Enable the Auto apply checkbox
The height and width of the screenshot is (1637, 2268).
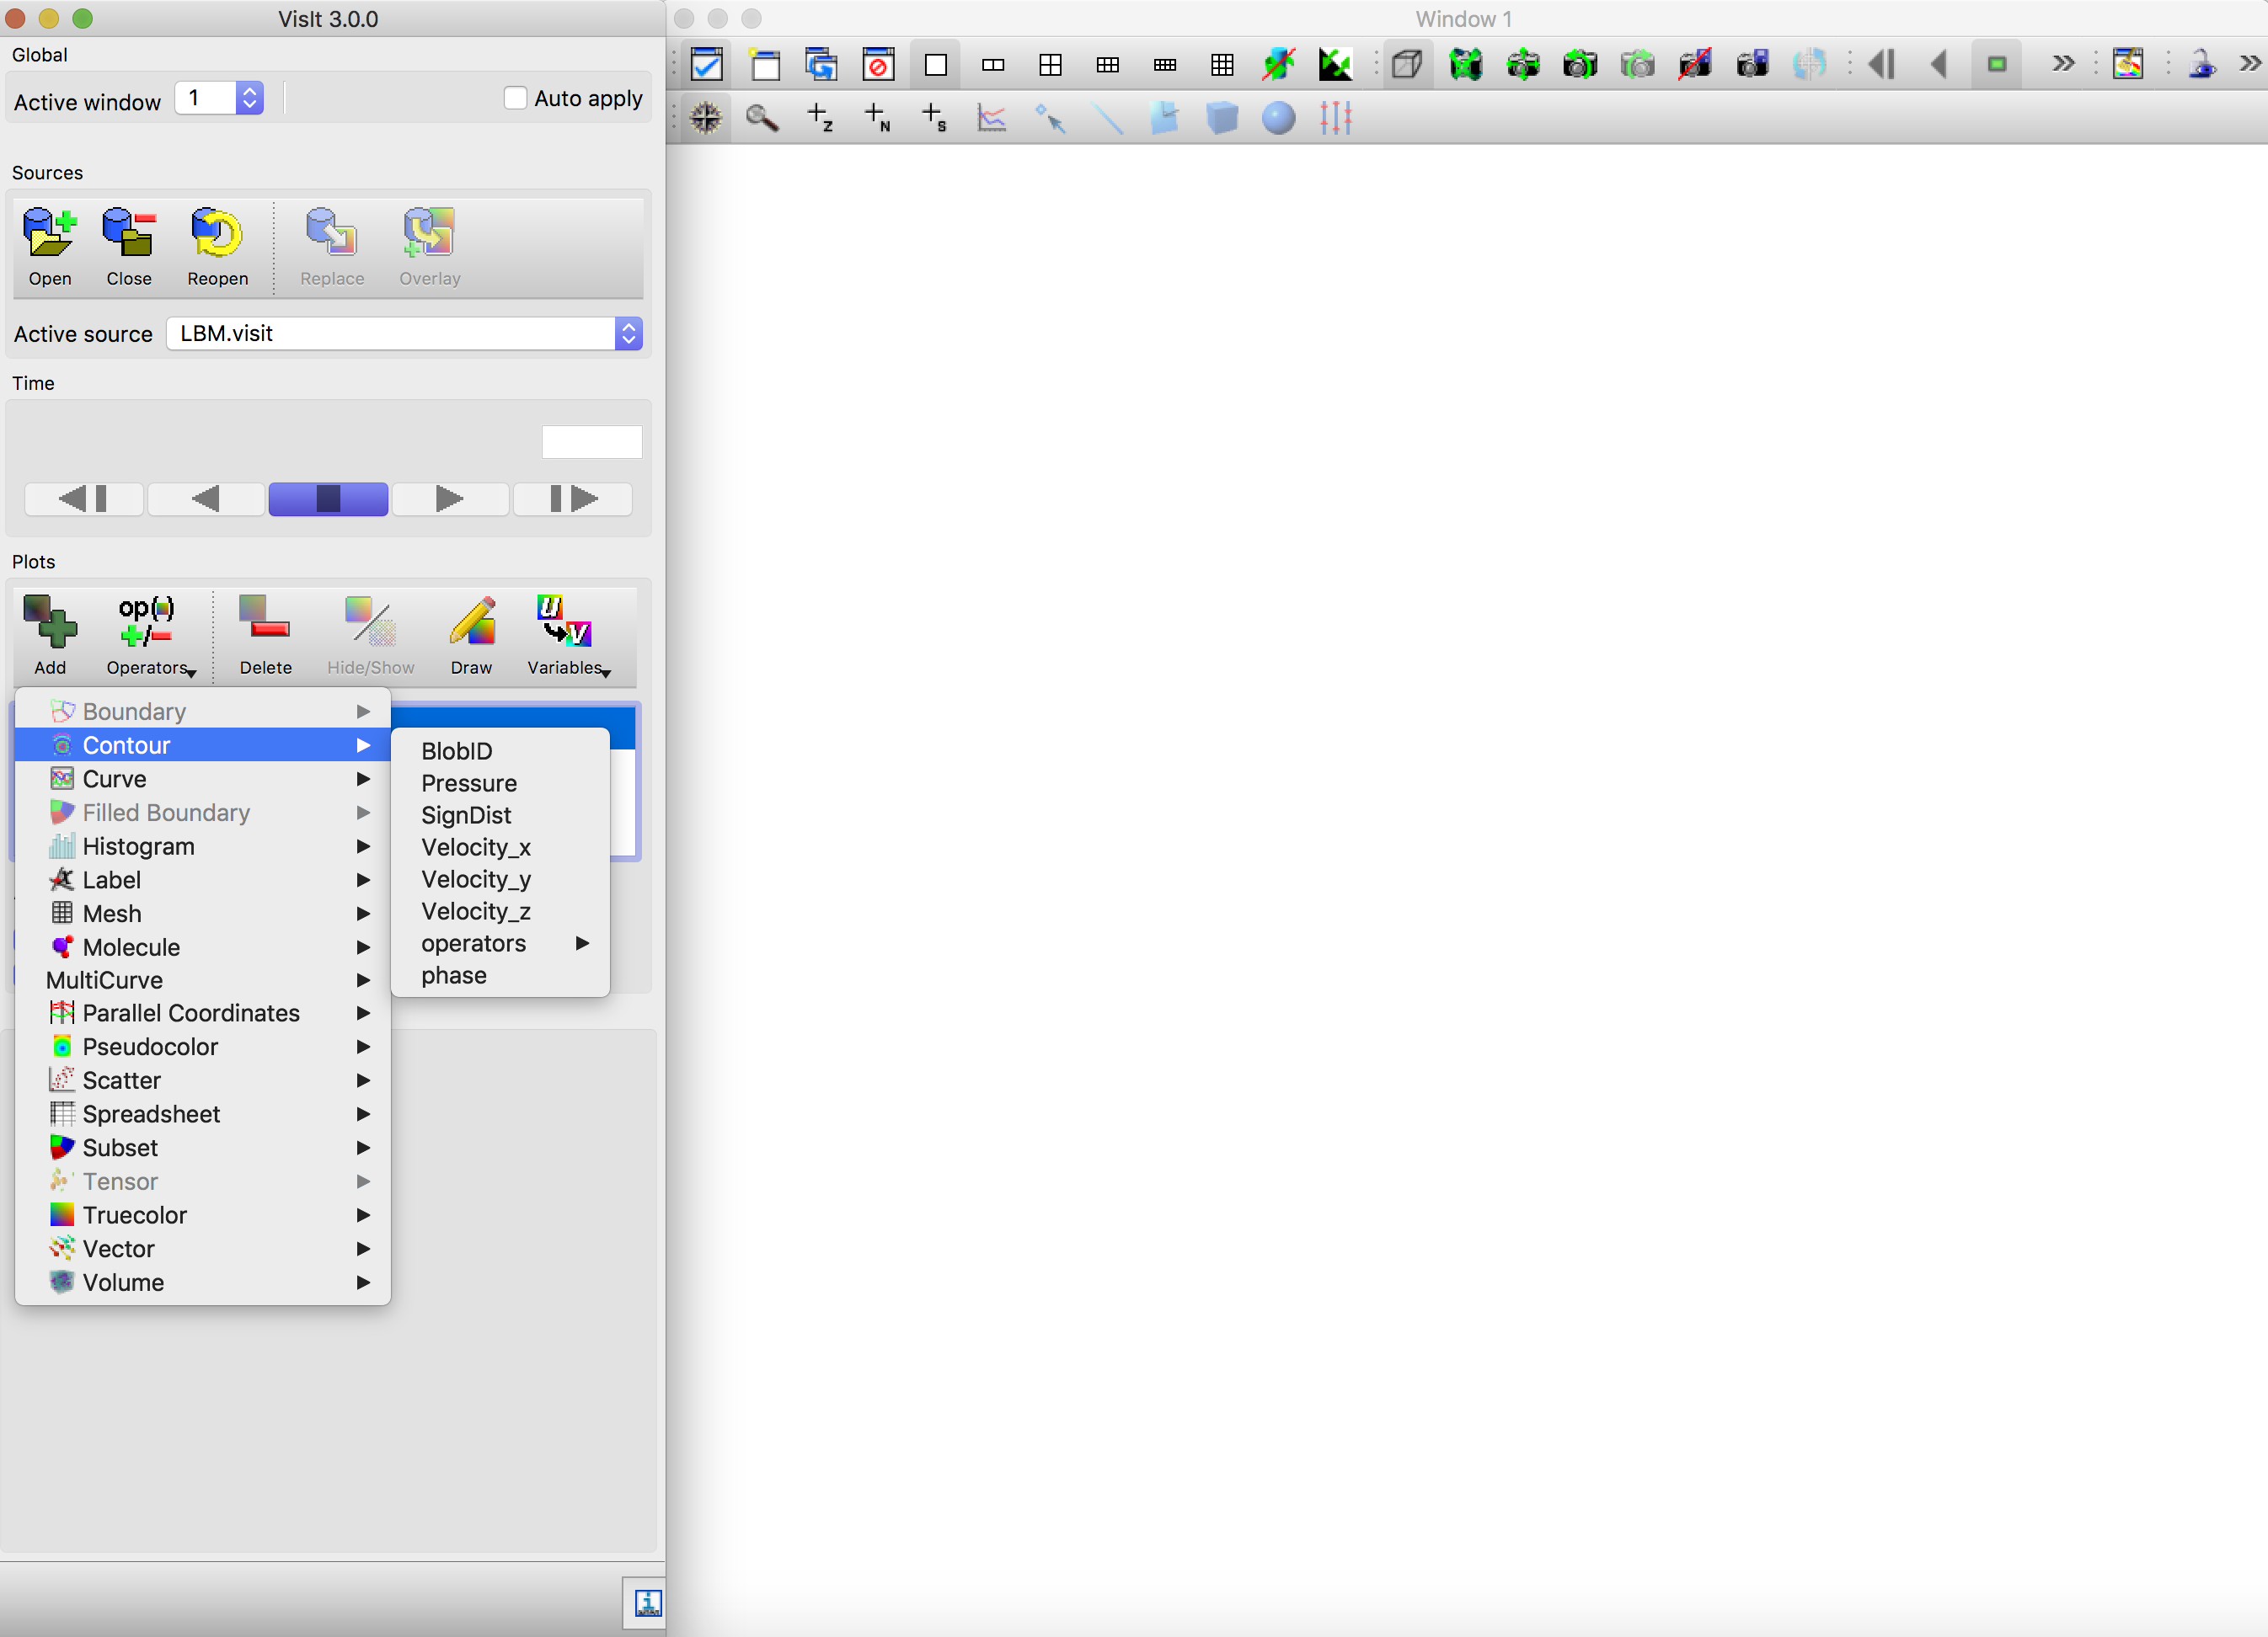pyautogui.click(x=515, y=98)
